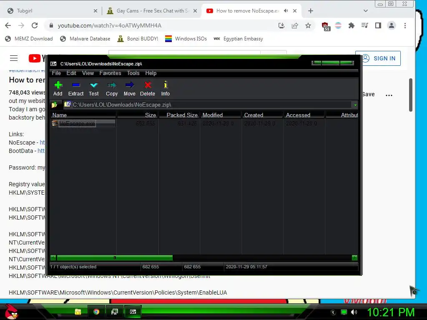Viewport: 427px width, 320px height.
Task: Open the 7-Zip Edit menu
Action: [71, 73]
